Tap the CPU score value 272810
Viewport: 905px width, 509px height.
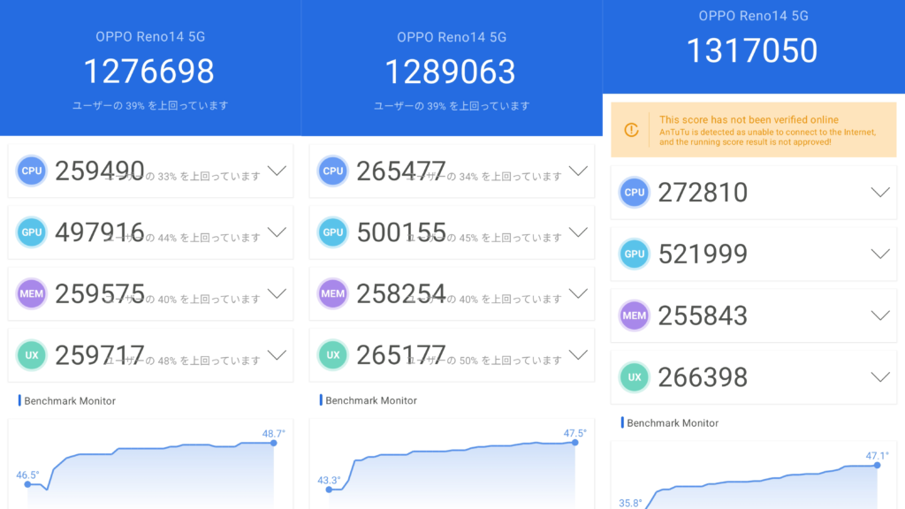pyautogui.click(x=703, y=192)
